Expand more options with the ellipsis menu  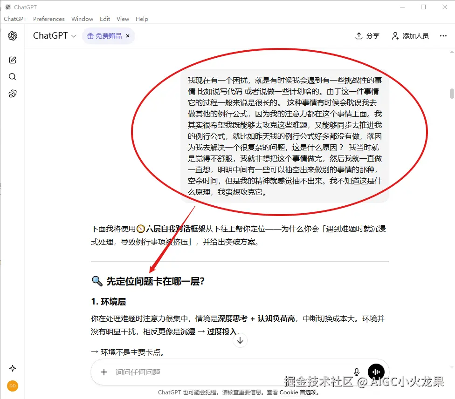click(443, 35)
